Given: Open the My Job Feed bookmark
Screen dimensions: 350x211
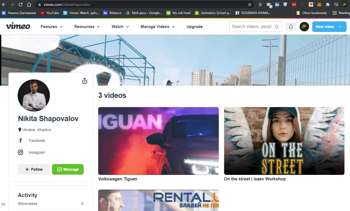Looking at the screenshot, I should pos(178,13).
